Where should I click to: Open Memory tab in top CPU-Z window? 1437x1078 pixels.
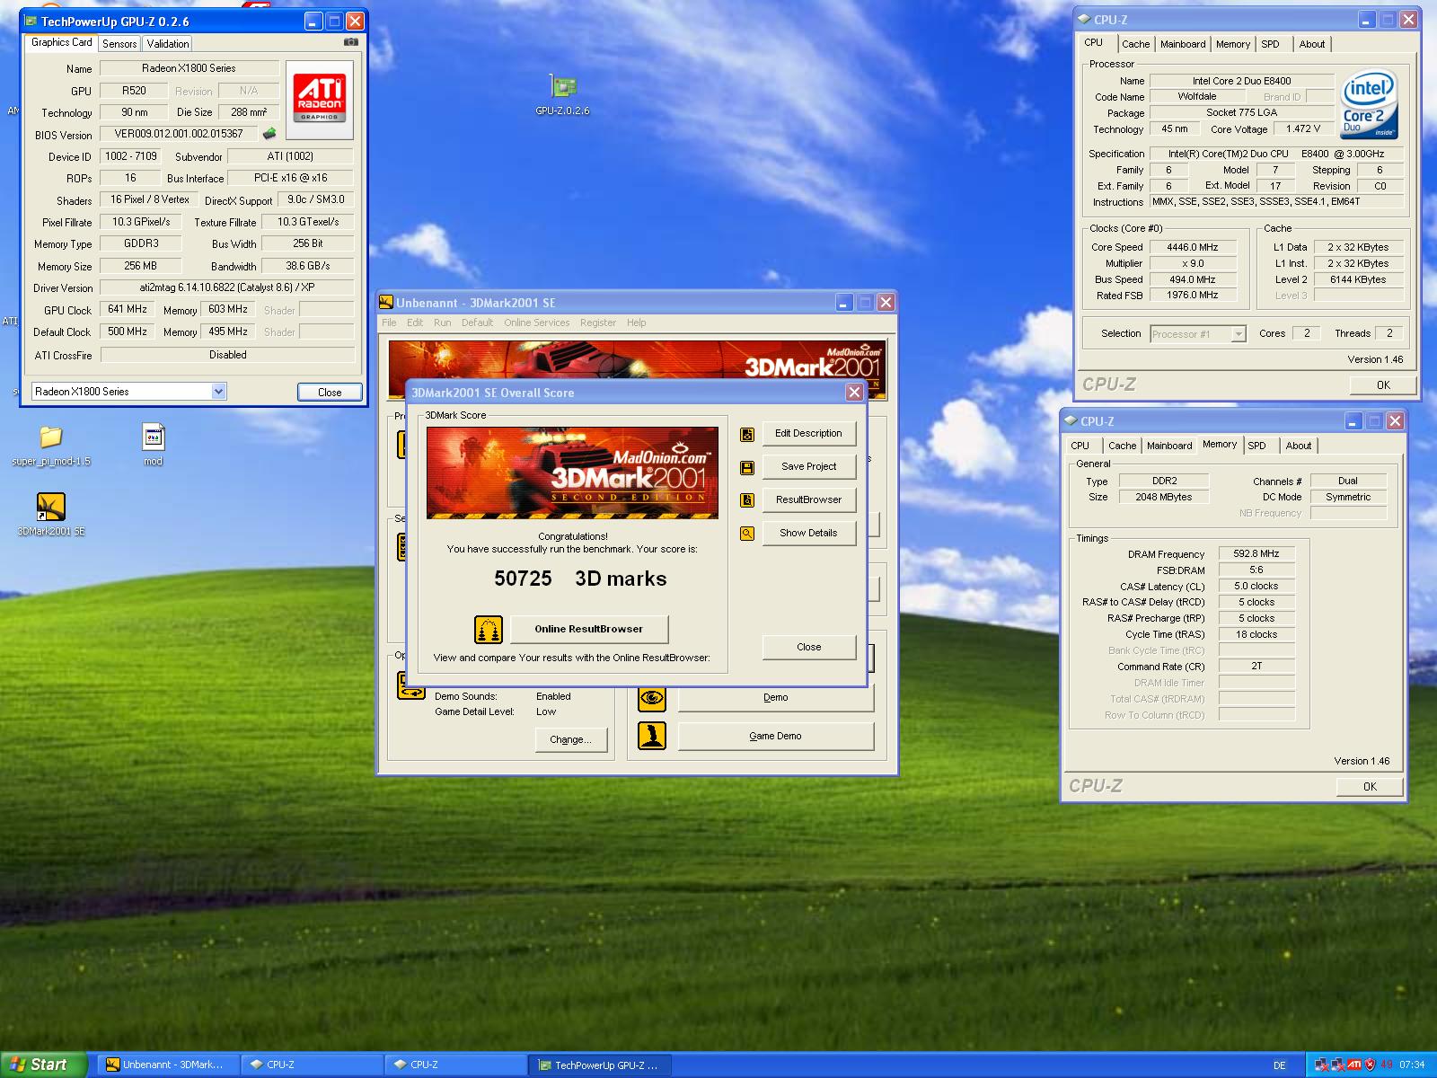click(x=1233, y=44)
